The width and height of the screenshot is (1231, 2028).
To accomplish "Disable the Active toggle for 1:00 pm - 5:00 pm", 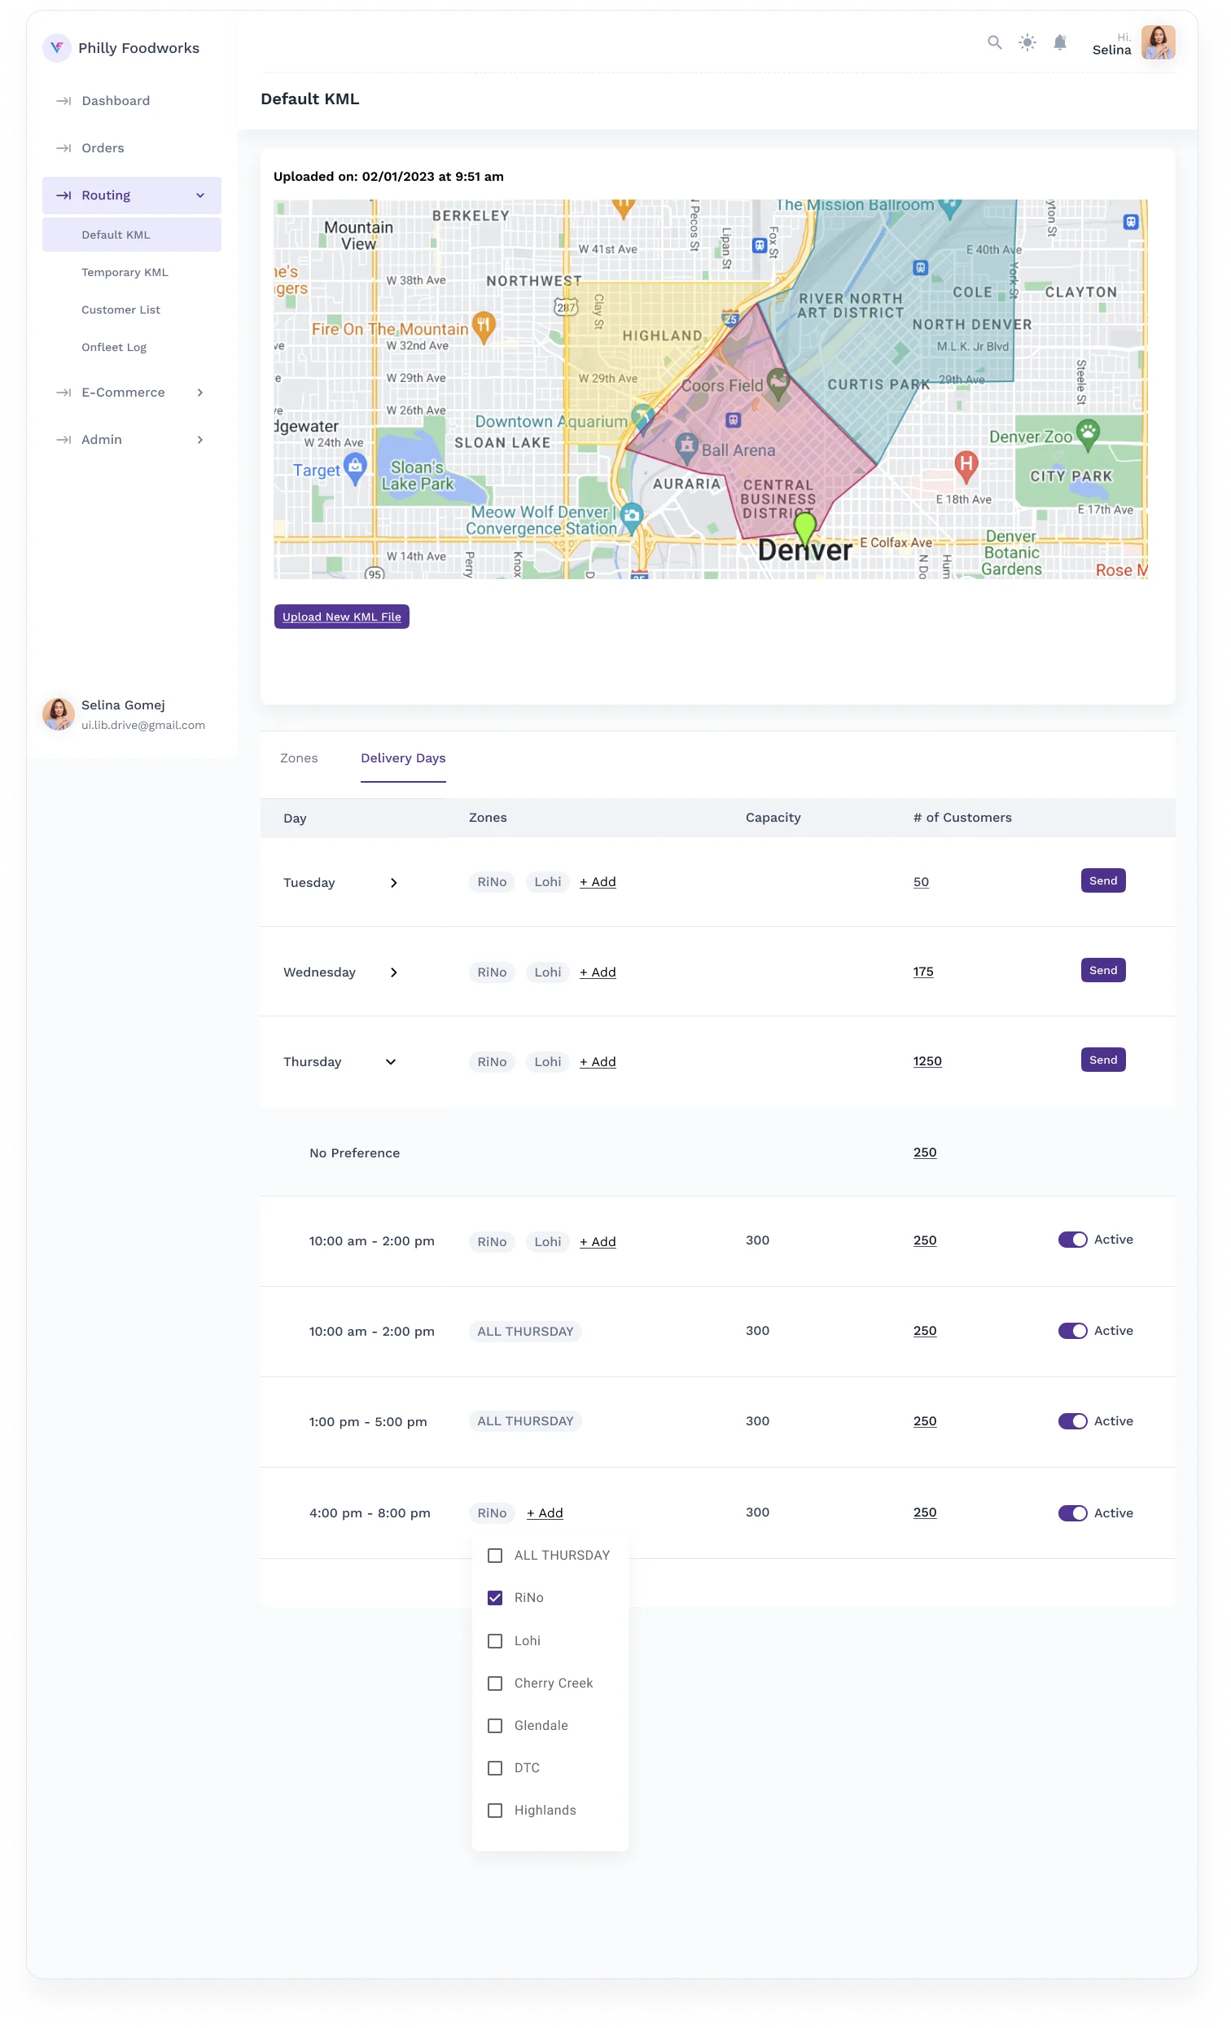I will [1072, 1421].
